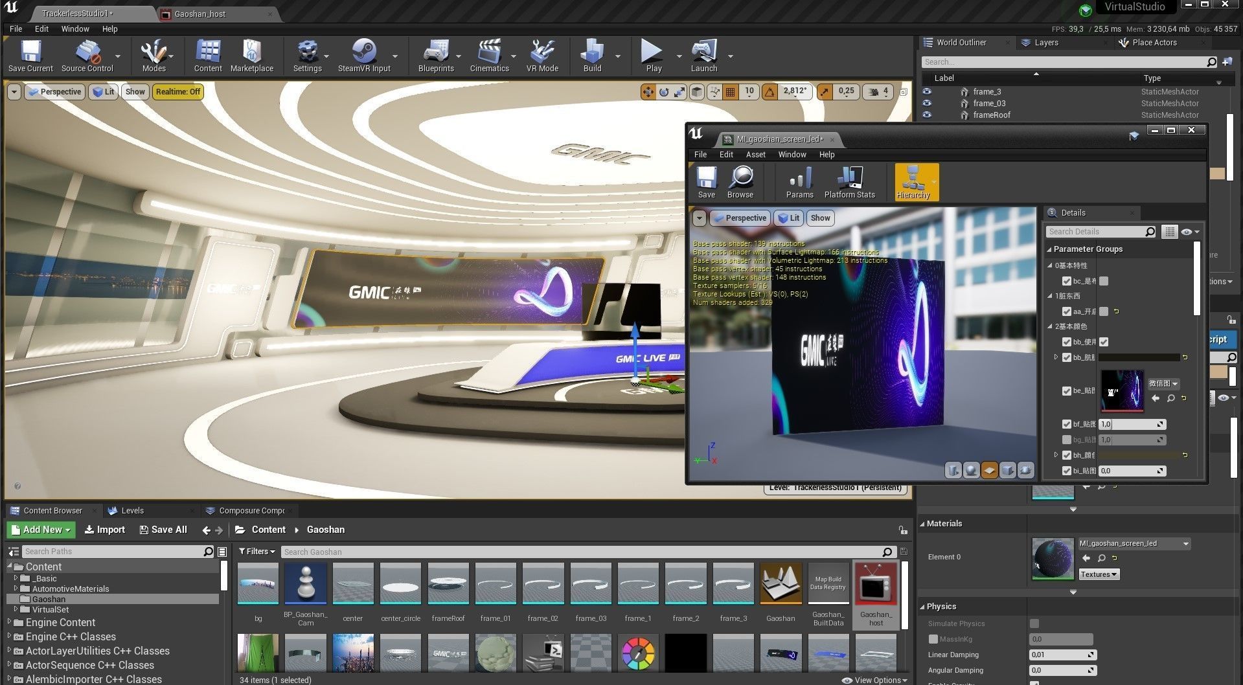This screenshot has width=1243, height=685.
Task: Open the File menu in the main window
Action: click(16, 29)
